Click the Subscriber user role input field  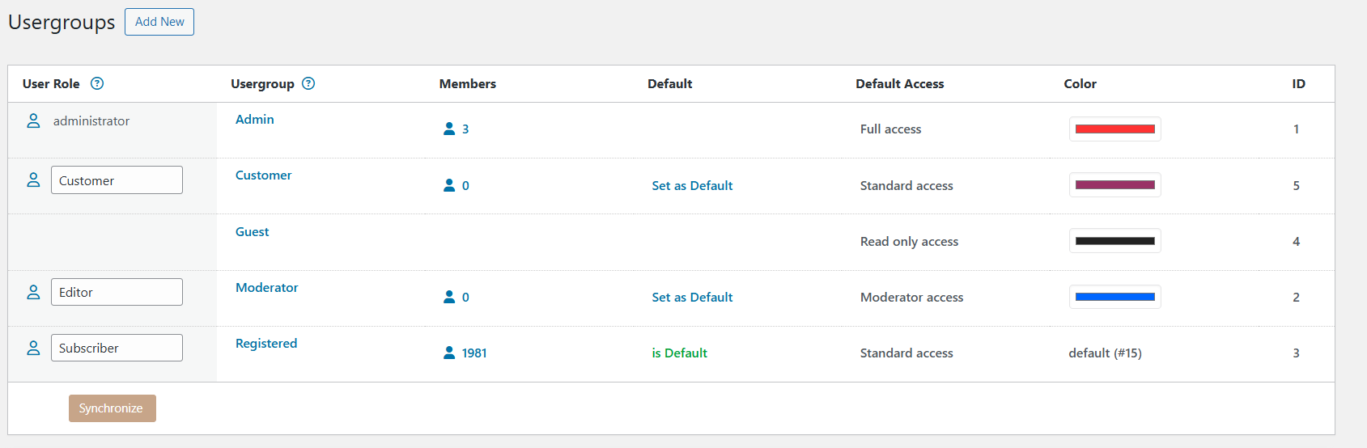[x=117, y=348]
